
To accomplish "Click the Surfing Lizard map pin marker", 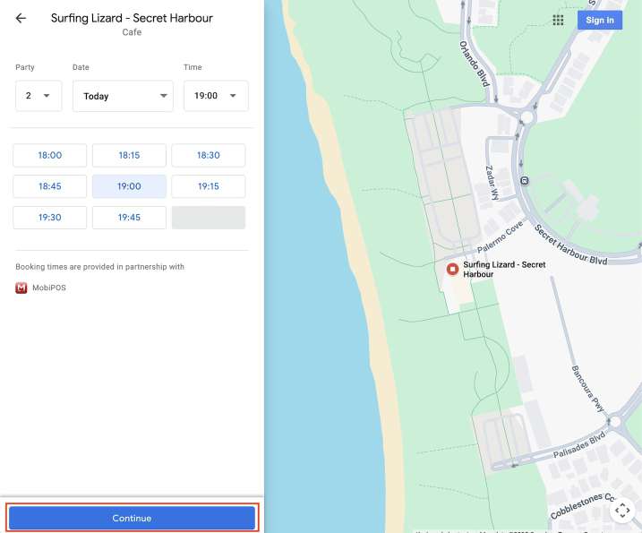I will pyautogui.click(x=452, y=269).
